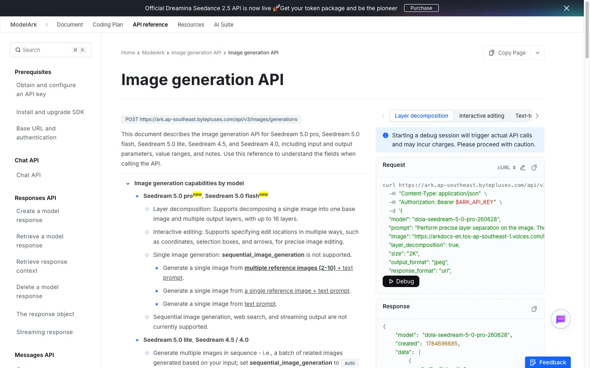This screenshot has height=368, width=590.
Task: Open Chat API sidebar item
Action: (29, 175)
